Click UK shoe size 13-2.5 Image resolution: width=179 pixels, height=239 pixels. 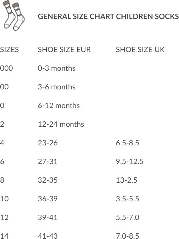pos(126,180)
